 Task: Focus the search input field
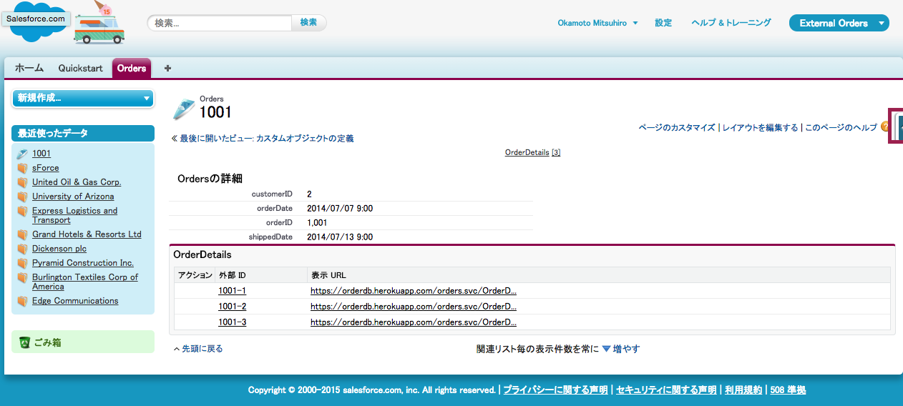220,23
